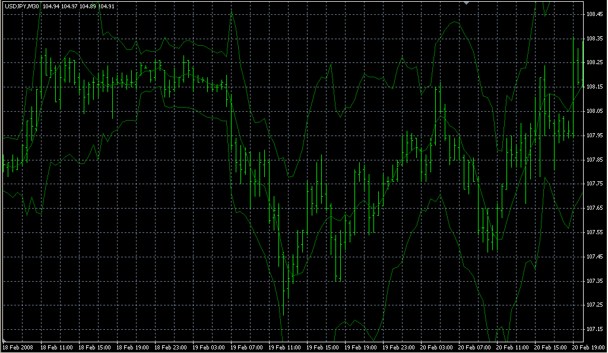The height and width of the screenshot is (353, 608).
Task: Click the 20 Feb 03:00 time label
Action: [x=436, y=348]
